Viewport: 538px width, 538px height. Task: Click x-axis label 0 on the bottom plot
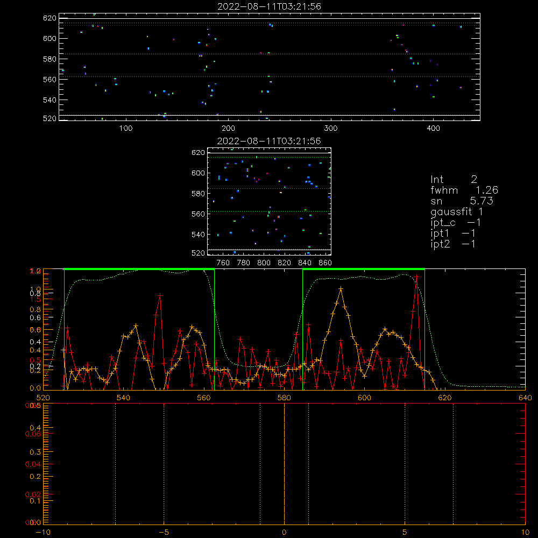(284, 532)
